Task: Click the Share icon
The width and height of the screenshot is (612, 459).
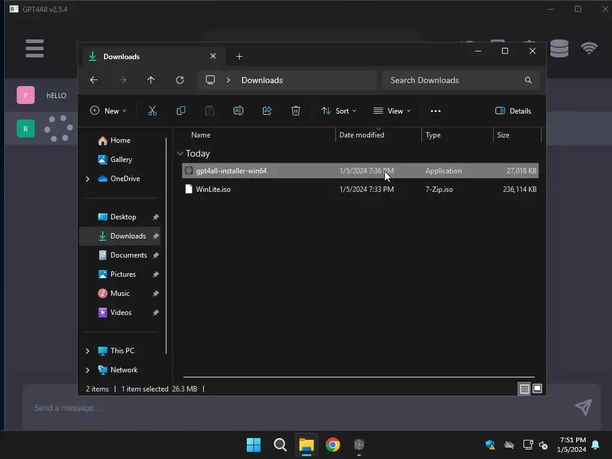Action: tap(267, 111)
